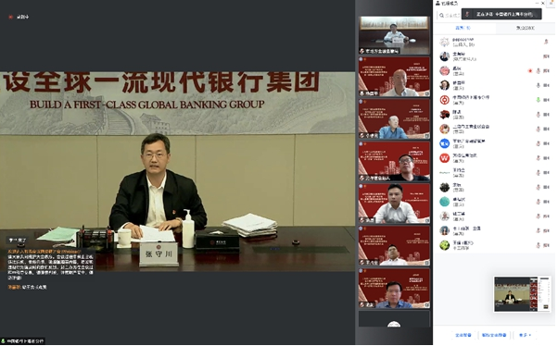Click the Bank of China red logo avatar
Screen dimensions: 558x346
point(446,100)
